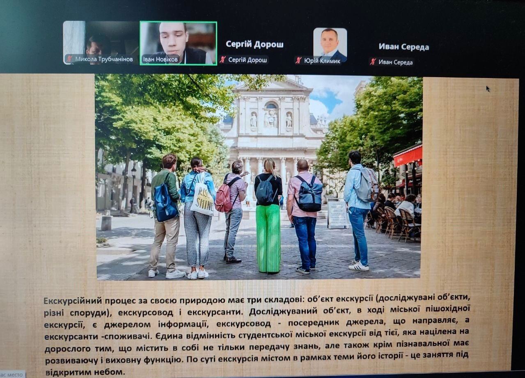
Task: Click the large Сергій Дорош name display
Action: click(254, 44)
